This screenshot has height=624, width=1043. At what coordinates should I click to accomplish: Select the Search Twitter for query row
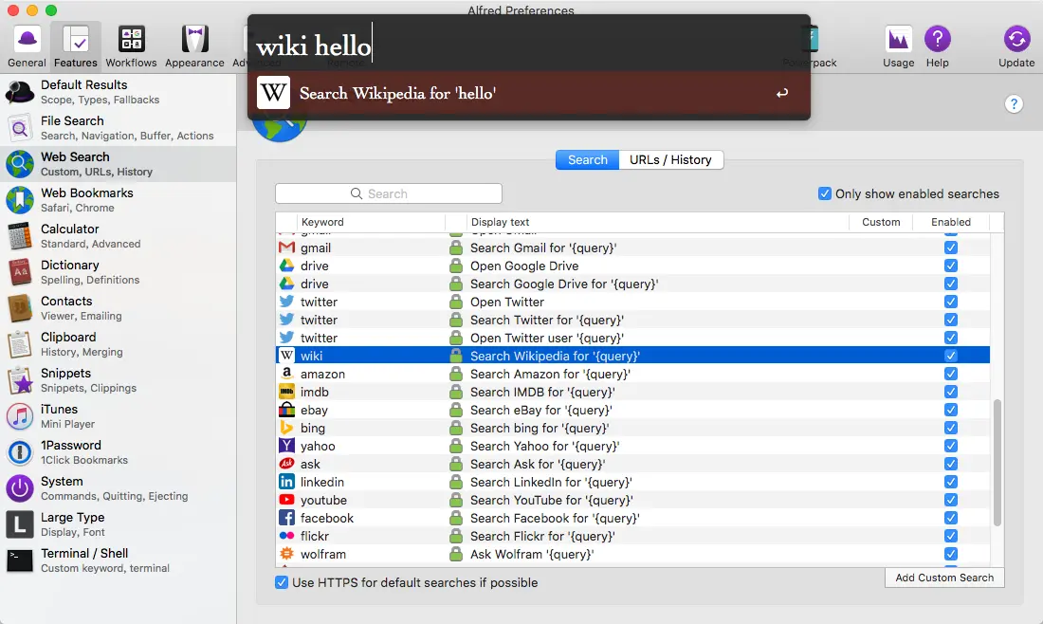pos(632,320)
